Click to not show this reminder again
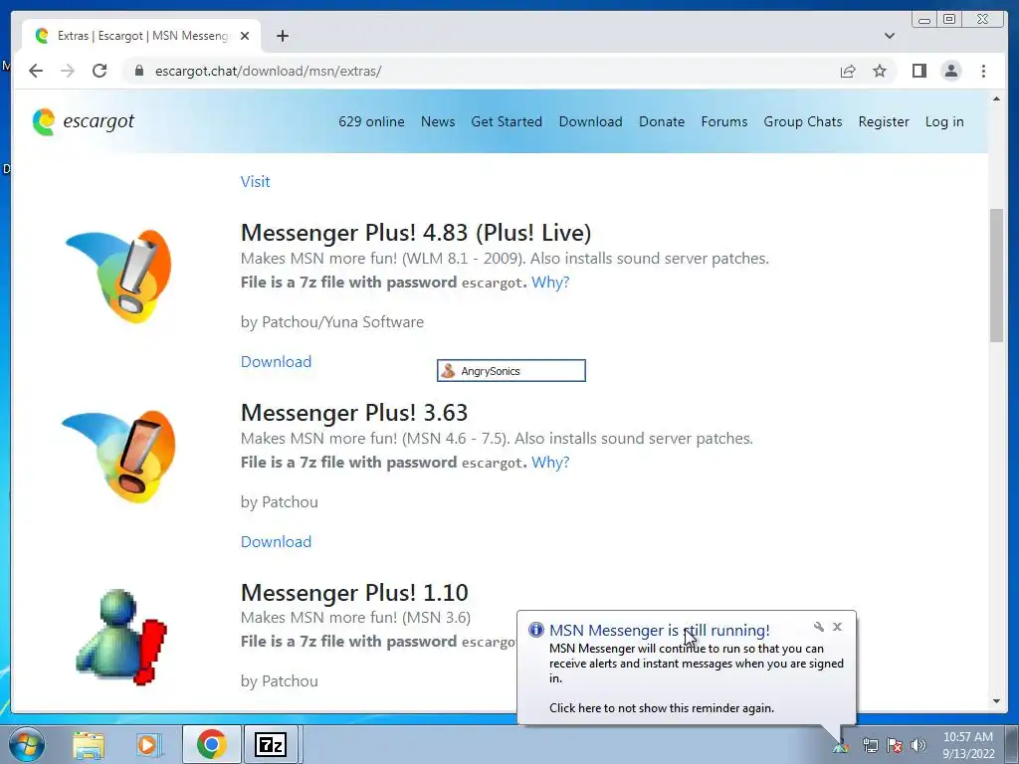The width and height of the screenshot is (1019, 764). click(x=662, y=707)
